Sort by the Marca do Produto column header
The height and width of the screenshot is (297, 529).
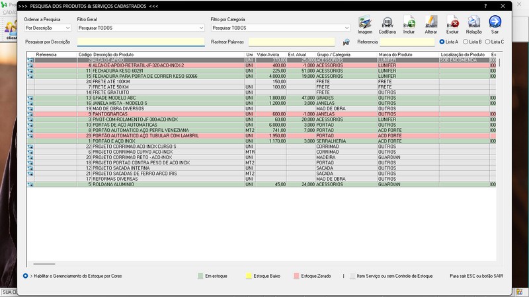pos(395,55)
